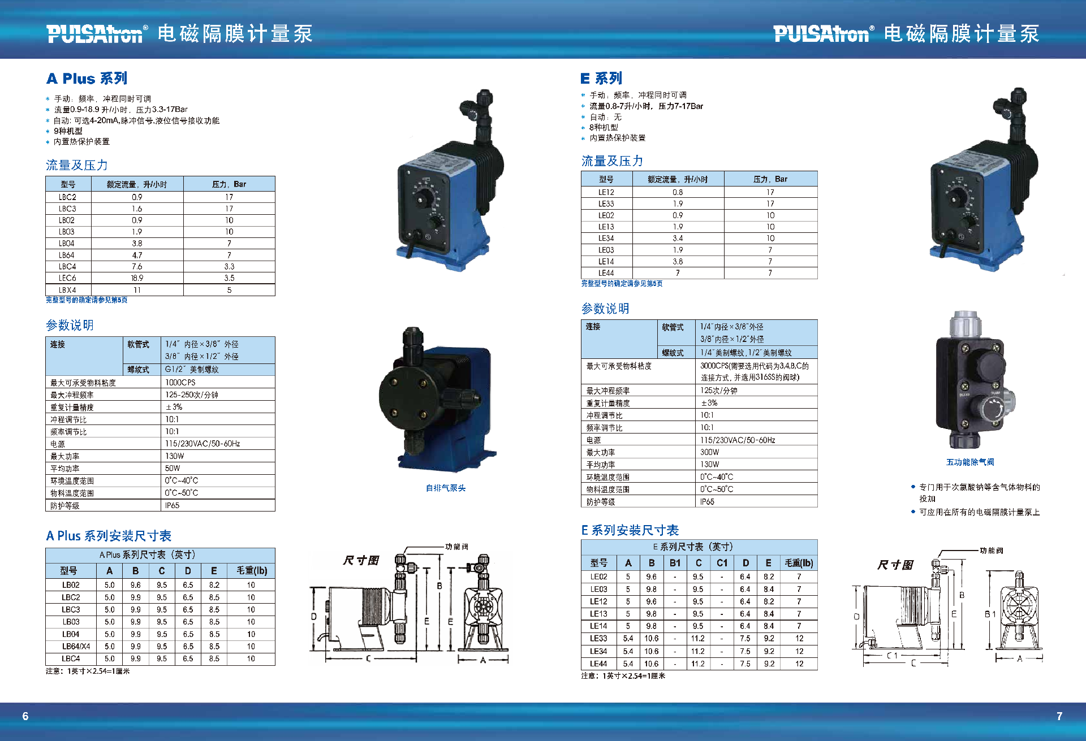1086x741 pixels.
Task: Click the LBC3 row in flow table
Action: [x=160, y=209]
